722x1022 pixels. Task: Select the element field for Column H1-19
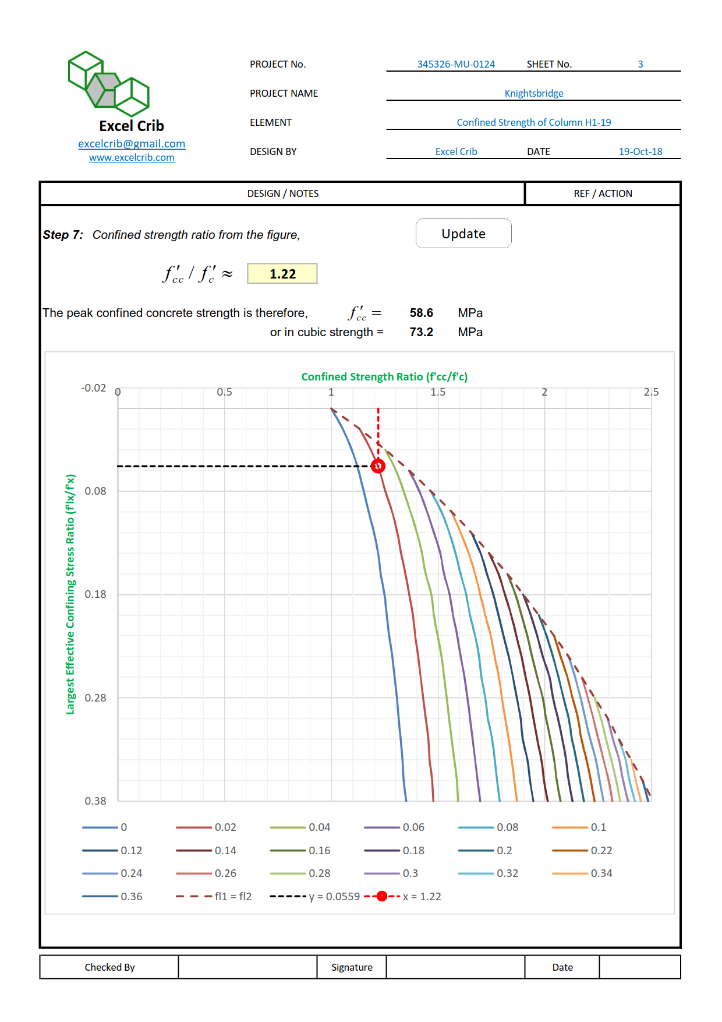tap(533, 122)
